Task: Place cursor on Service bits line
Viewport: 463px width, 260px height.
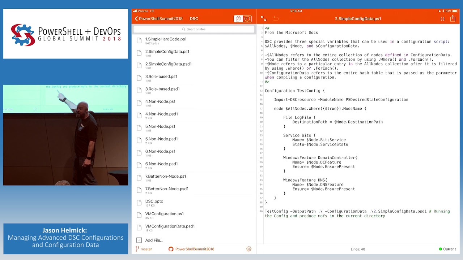Action: coord(299,135)
